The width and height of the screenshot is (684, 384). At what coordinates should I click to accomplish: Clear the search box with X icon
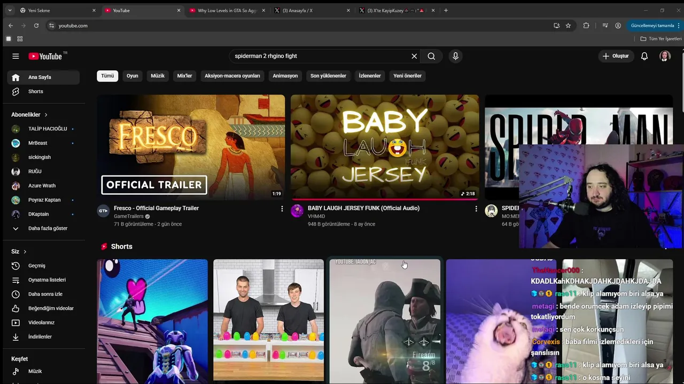click(414, 56)
